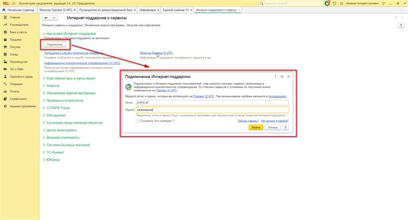Open the Монитор Портала 1С:ИТС link
The height and width of the screenshot is (220, 408).
156,53
